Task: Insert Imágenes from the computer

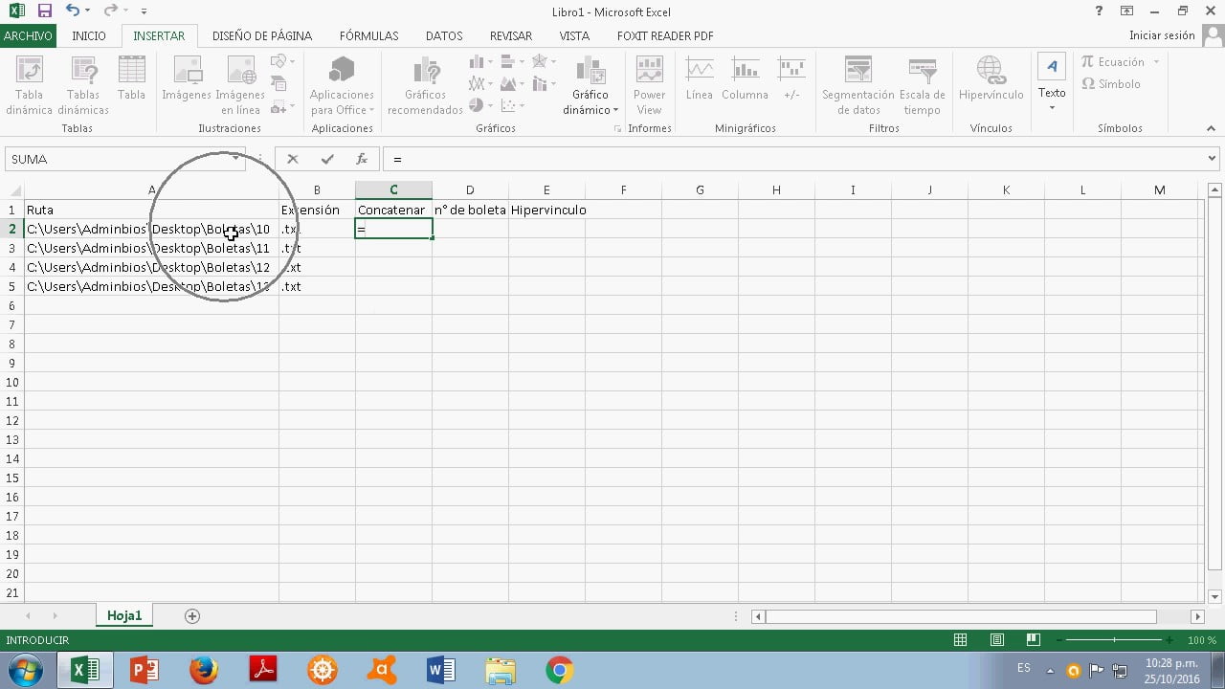Action: [187, 78]
